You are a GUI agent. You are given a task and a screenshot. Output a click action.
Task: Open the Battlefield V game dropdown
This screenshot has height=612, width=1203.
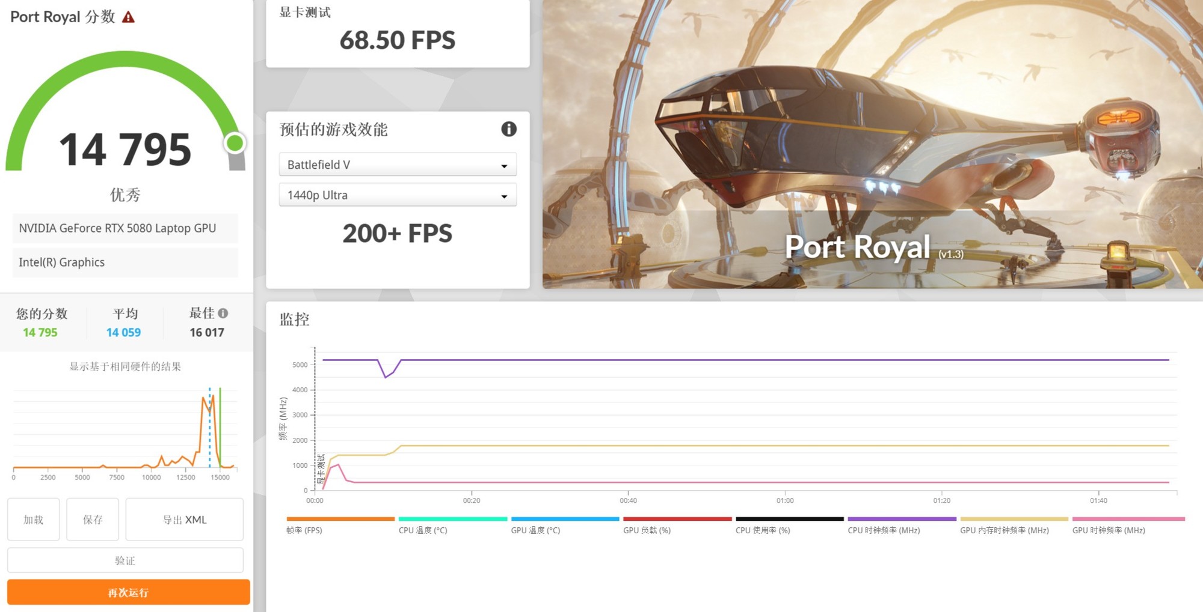[x=398, y=165]
